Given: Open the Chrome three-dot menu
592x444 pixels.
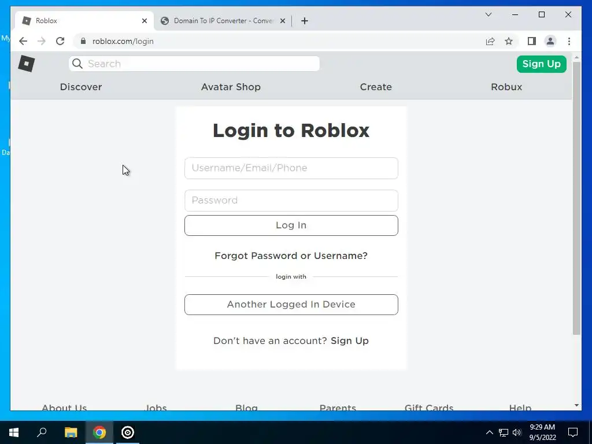Looking at the screenshot, I should (x=569, y=41).
